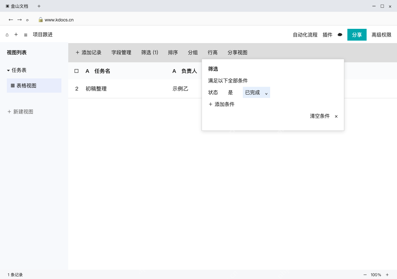397x279 pixels.
Task: Click 分享视图
Action: 238,53
